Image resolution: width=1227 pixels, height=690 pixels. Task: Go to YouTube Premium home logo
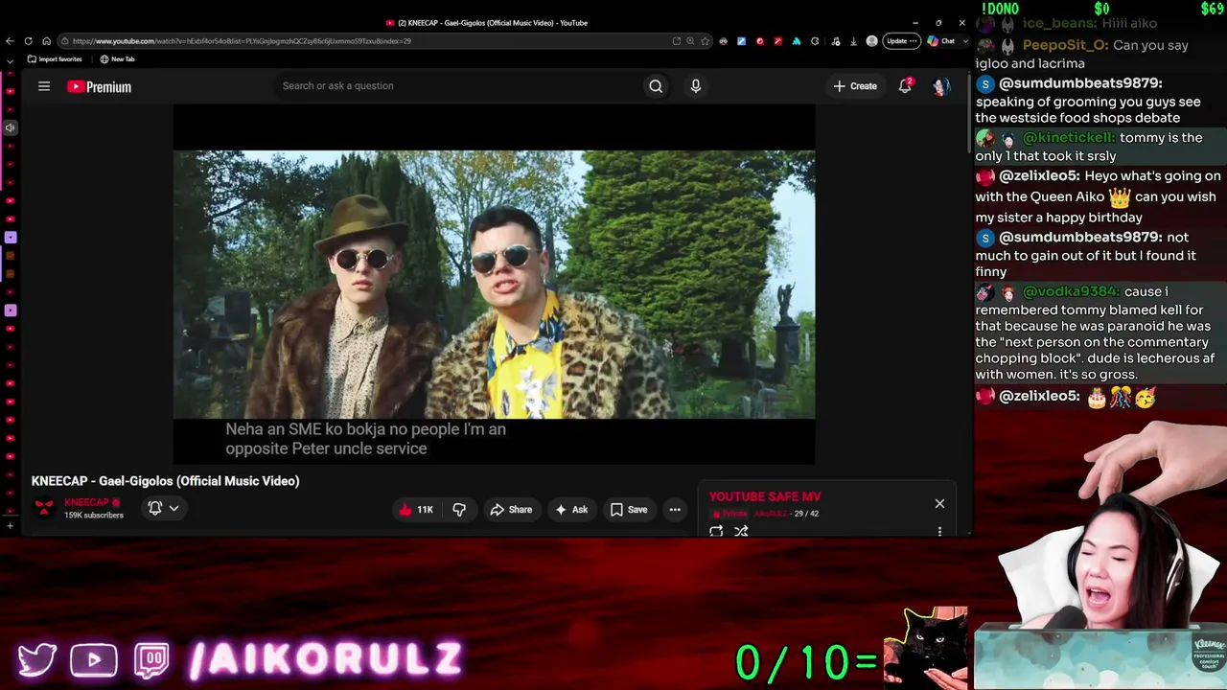pyautogui.click(x=99, y=86)
